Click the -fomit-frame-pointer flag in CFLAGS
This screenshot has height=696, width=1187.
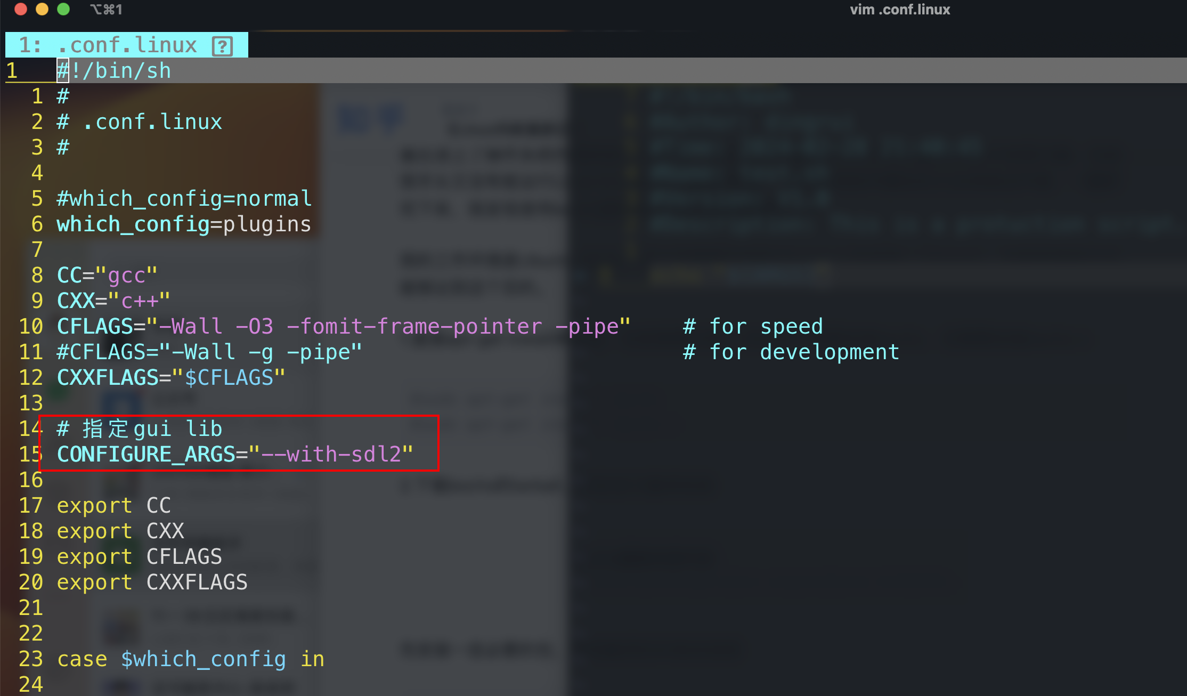414,327
